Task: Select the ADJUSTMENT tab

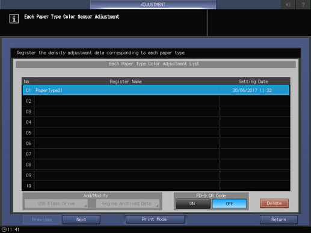Action: pyautogui.click(x=153, y=4)
